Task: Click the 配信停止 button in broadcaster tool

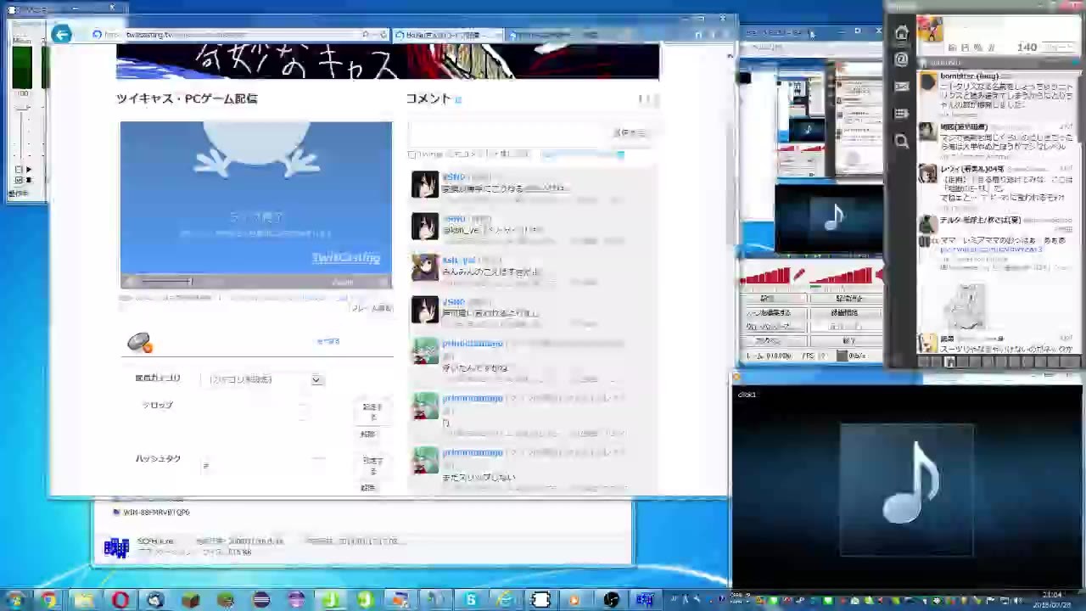Action: tap(848, 299)
